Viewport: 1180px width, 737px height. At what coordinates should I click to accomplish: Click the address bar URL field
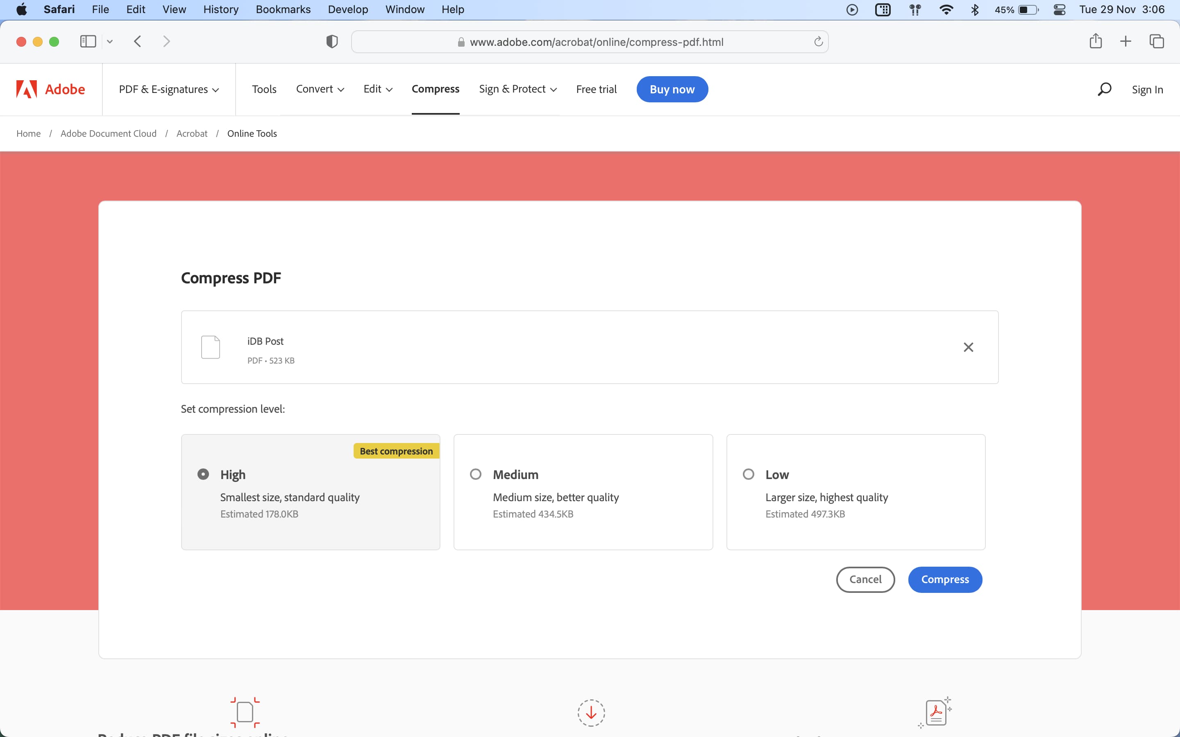(590, 42)
